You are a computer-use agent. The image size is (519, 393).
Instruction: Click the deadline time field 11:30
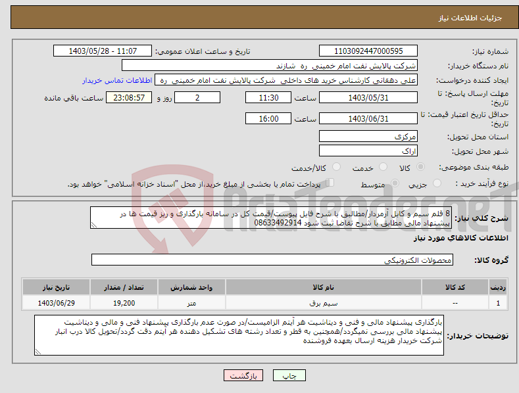[x=268, y=97]
